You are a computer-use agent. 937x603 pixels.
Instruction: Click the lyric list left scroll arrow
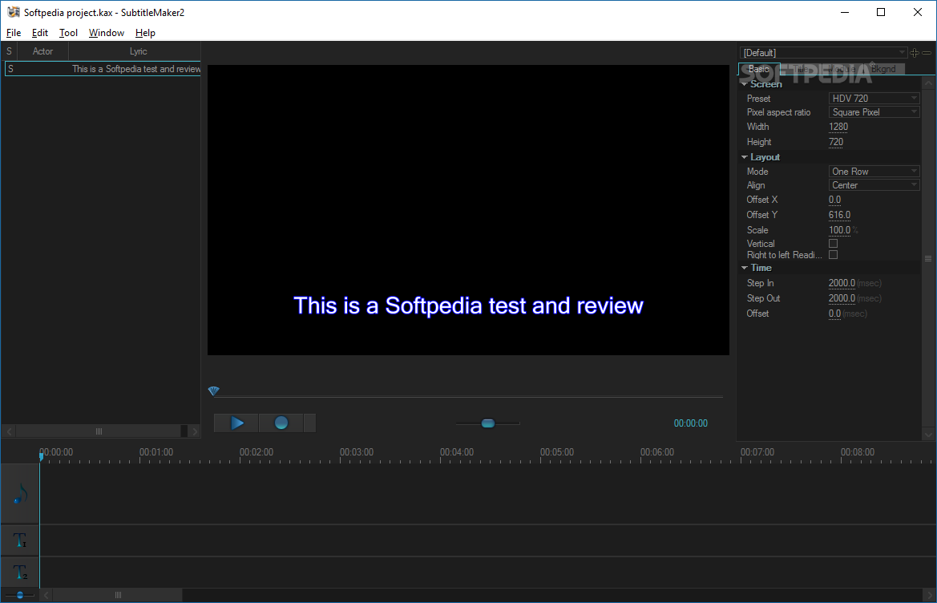coord(9,431)
